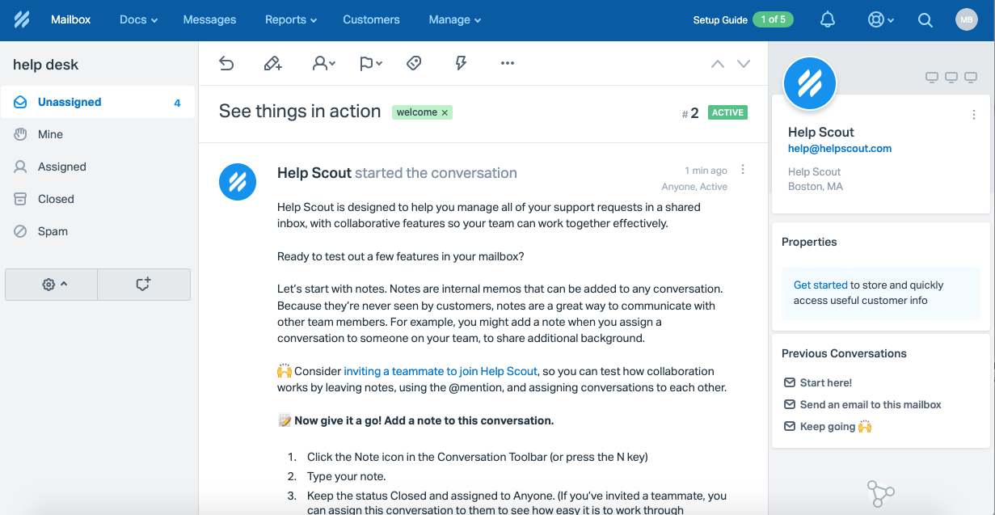The width and height of the screenshot is (995, 515).
Task: Click the first monitor icon in sidebar header
Action: (x=932, y=78)
